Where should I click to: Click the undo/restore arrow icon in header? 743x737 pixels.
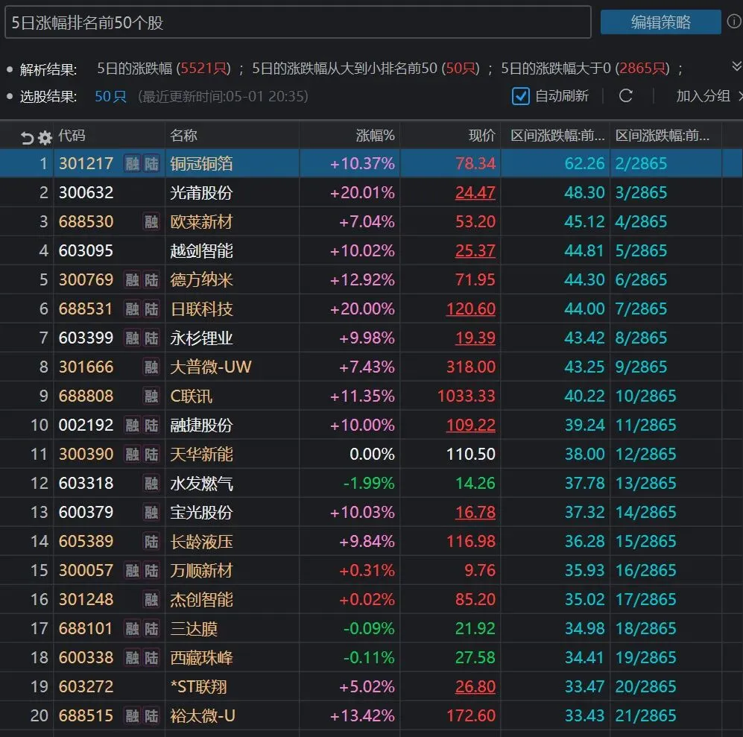tap(27, 138)
